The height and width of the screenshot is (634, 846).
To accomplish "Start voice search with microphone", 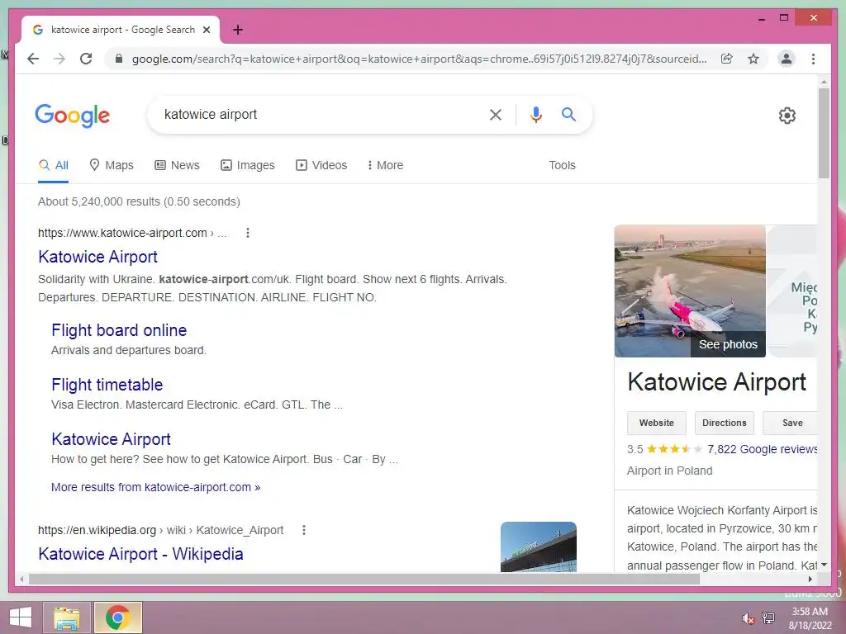I will (x=535, y=114).
